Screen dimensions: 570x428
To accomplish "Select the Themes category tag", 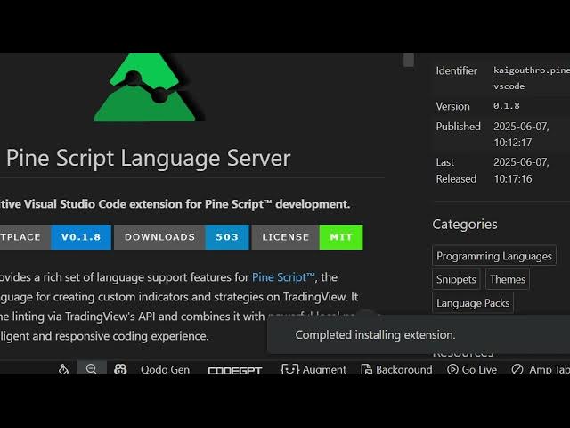I will [x=508, y=279].
